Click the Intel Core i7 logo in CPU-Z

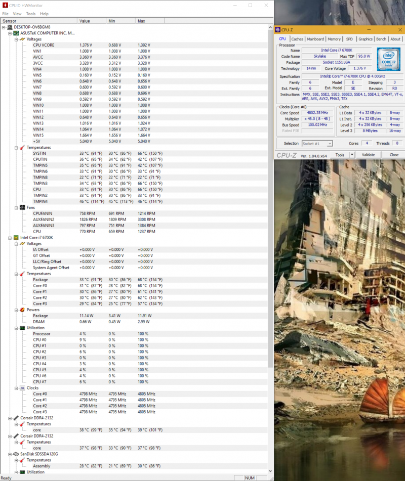[x=388, y=59]
